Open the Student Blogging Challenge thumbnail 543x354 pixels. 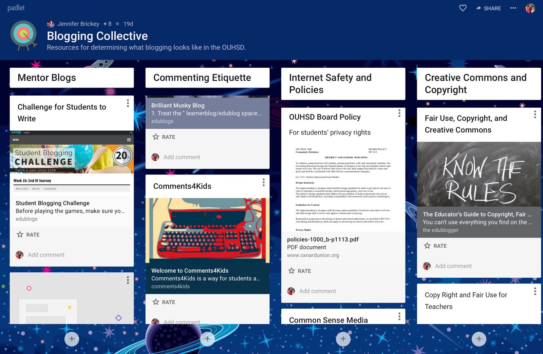click(72, 162)
